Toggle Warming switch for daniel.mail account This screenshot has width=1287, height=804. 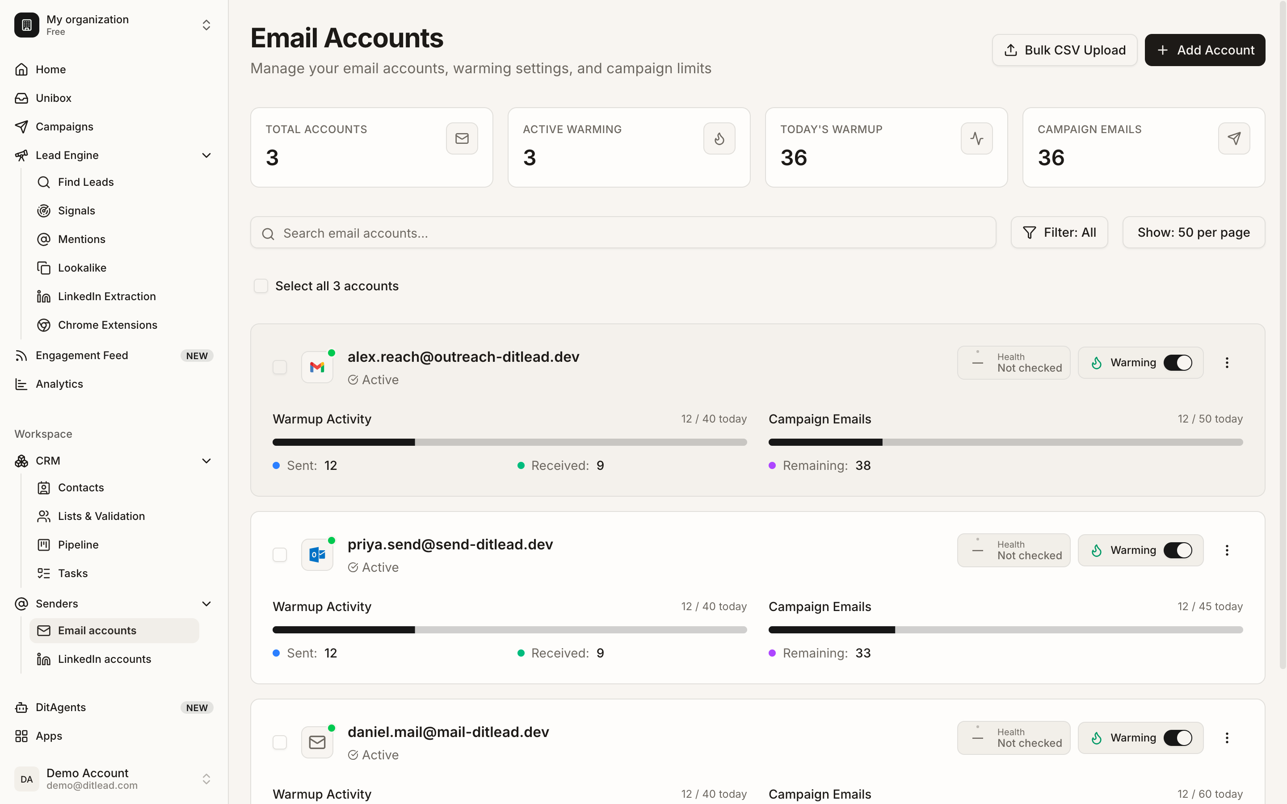[x=1178, y=738]
